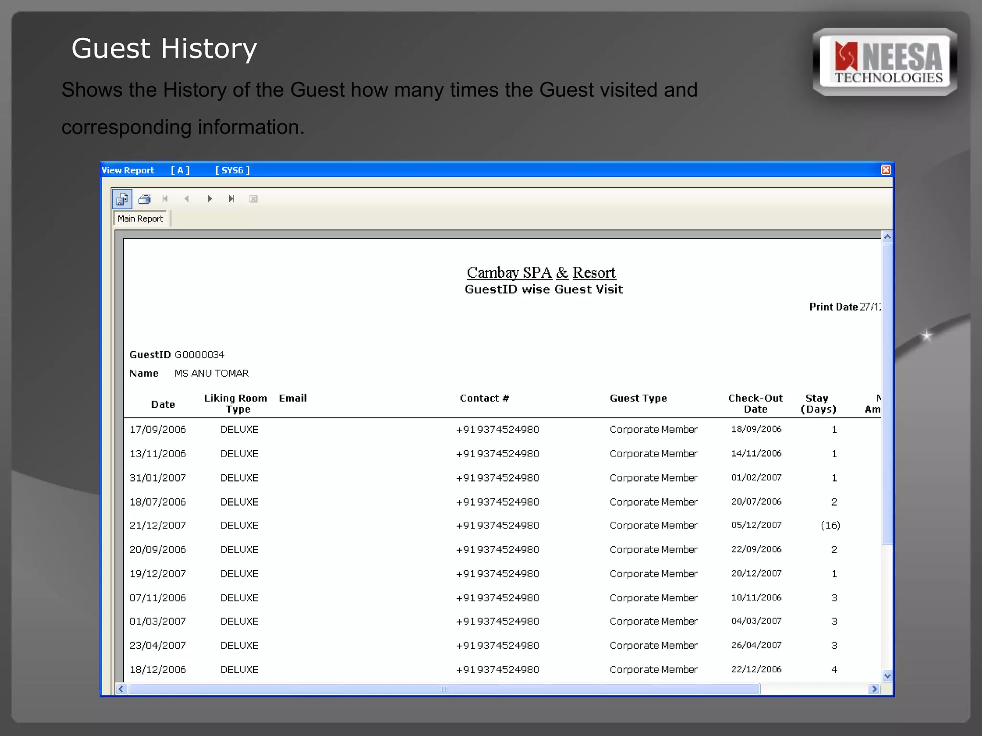
Task: Click check-out date 22/12/2006
Action: coord(756,669)
